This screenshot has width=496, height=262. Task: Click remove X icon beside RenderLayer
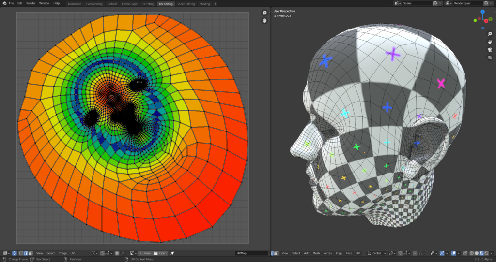point(491,3)
